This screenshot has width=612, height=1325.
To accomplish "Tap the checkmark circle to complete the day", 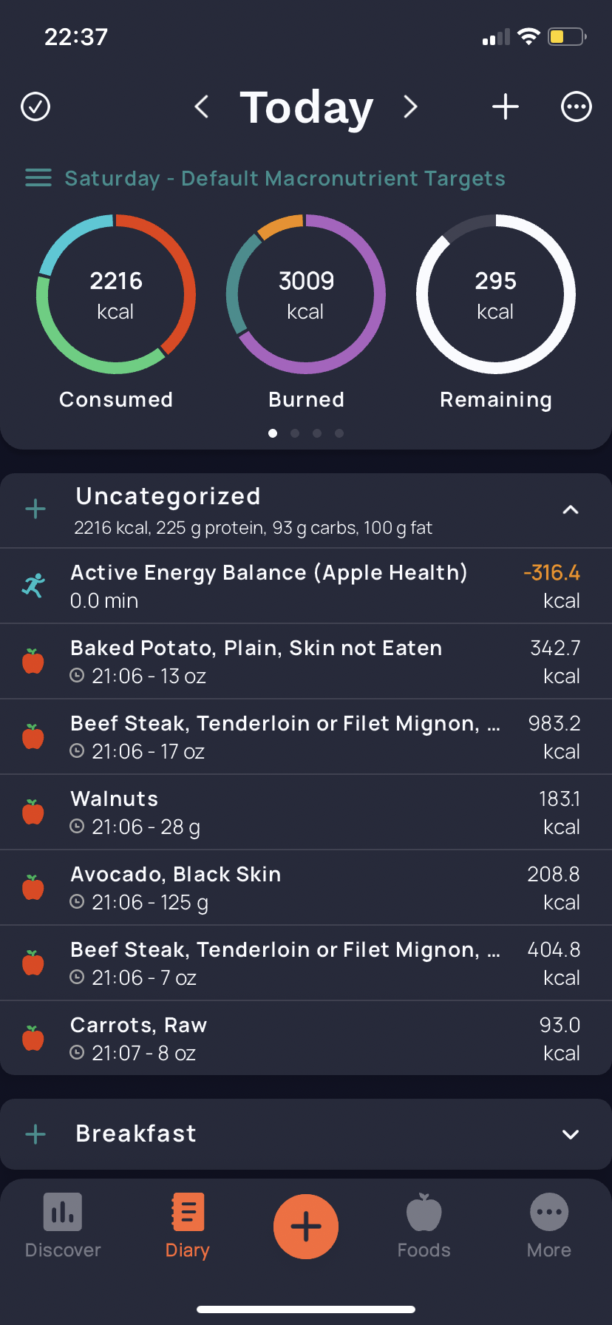I will pyautogui.click(x=35, y=106).
